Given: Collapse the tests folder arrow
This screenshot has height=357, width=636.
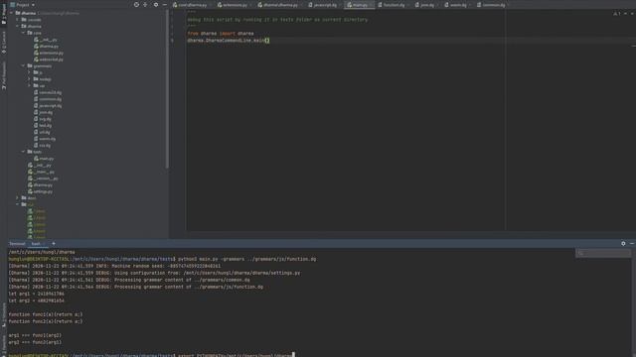Looking at the screenshot, I should pos(24,152).
